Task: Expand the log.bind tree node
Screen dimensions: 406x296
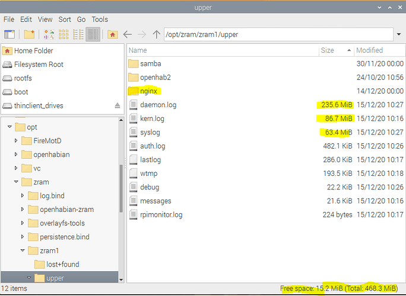Action: (23, 195)
